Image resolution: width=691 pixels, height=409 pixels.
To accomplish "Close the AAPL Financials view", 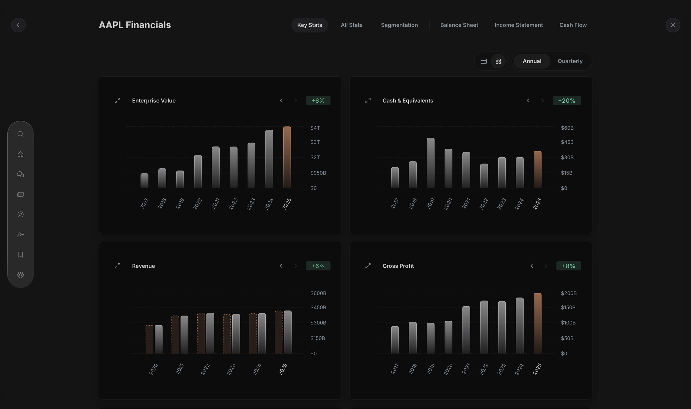I will click(x=673, y=25).
